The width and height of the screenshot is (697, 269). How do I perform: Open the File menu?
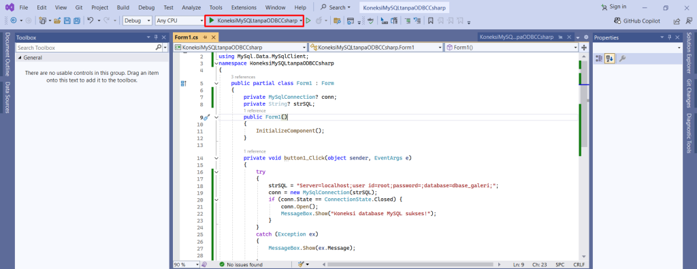point(24,7)
